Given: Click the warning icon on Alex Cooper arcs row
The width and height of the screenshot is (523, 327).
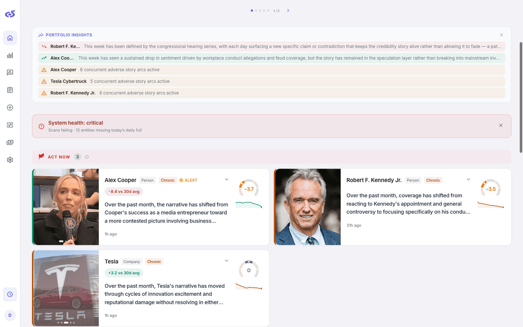Looking at the screenshot, I should pyautogui.click(x=44, y=70).
